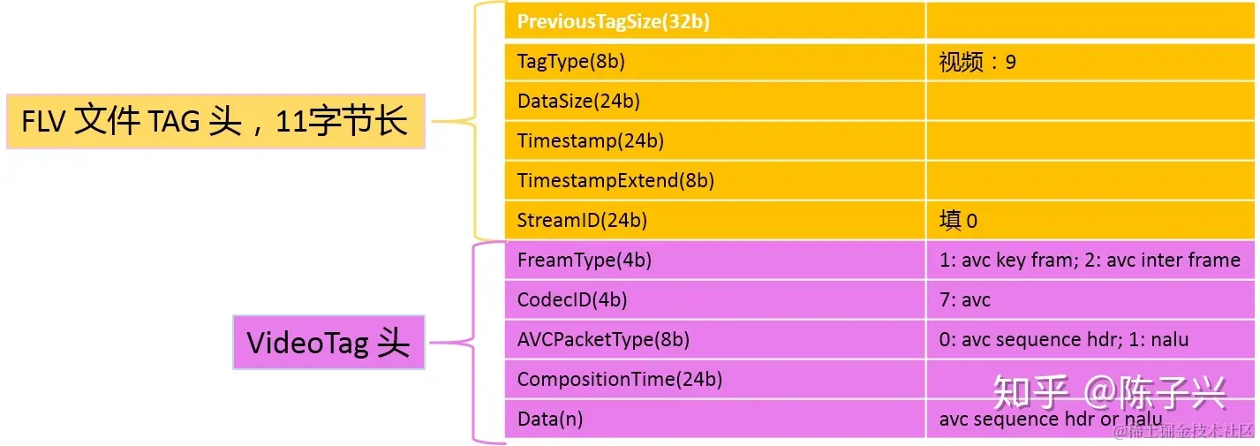The width and height of the screenshot is (1260, 446).
Task: Click the PreviousTagSize(32b) header cell
Action: click(x=714, y=21)
